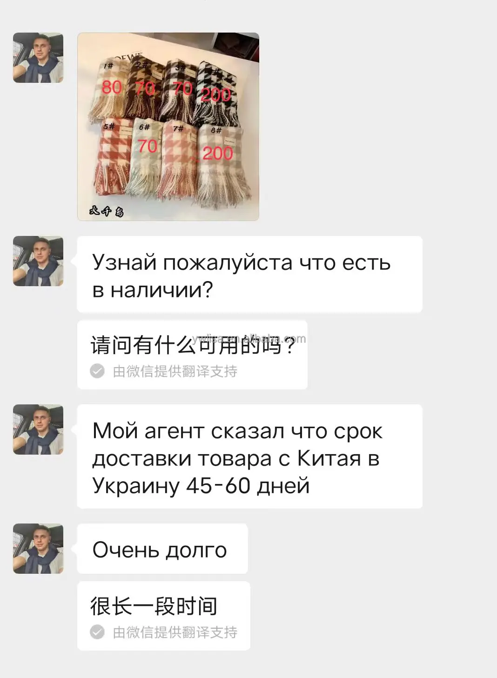Click '由微信提供翻译支持' under first translation
Screen dimensions: 497x678
click(175, 371)
